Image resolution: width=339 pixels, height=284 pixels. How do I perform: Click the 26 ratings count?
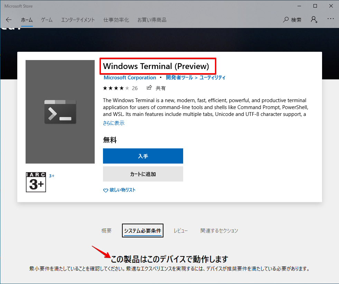pos(135,88)
